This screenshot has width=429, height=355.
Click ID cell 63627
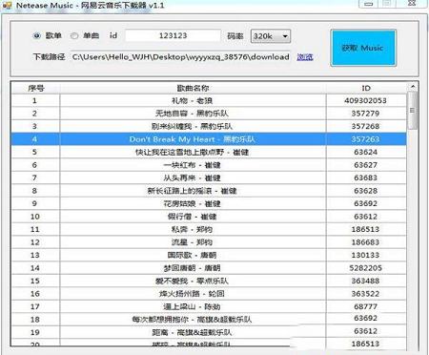click(366, 165)
